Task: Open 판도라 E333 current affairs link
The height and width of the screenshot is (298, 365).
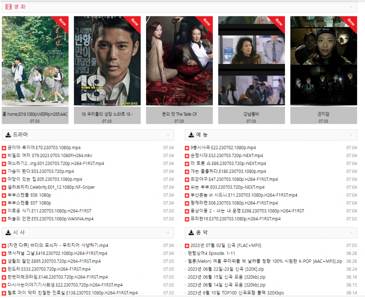Action: 49,269
